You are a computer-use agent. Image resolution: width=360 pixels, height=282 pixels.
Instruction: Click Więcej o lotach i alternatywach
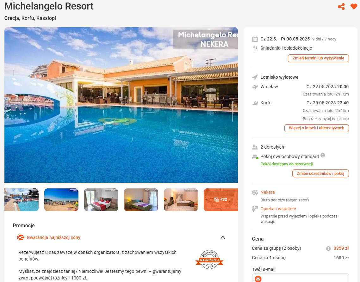point(316,128)
